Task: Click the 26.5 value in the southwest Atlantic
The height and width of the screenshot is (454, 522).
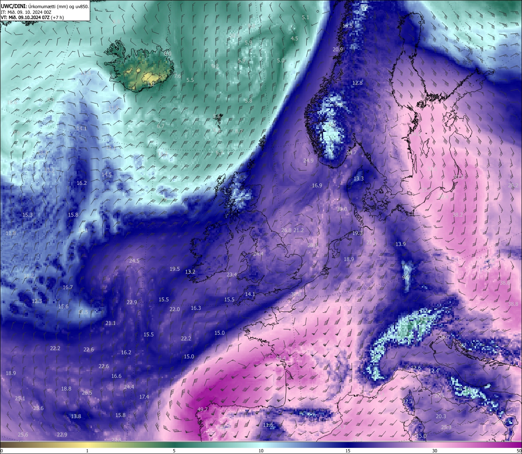Action: pyautogui.click(x=87, y=393)
